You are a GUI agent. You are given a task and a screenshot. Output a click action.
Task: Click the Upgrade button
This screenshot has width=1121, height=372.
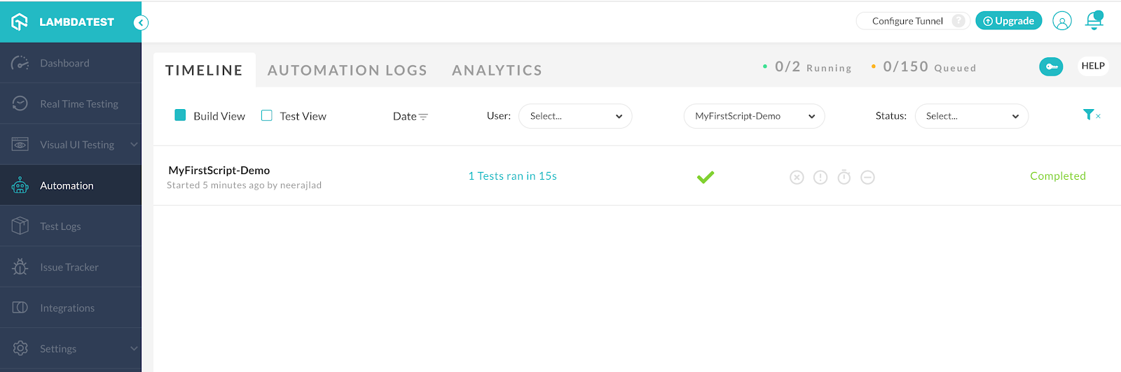pyautogui.click(x=1008, y=21)
